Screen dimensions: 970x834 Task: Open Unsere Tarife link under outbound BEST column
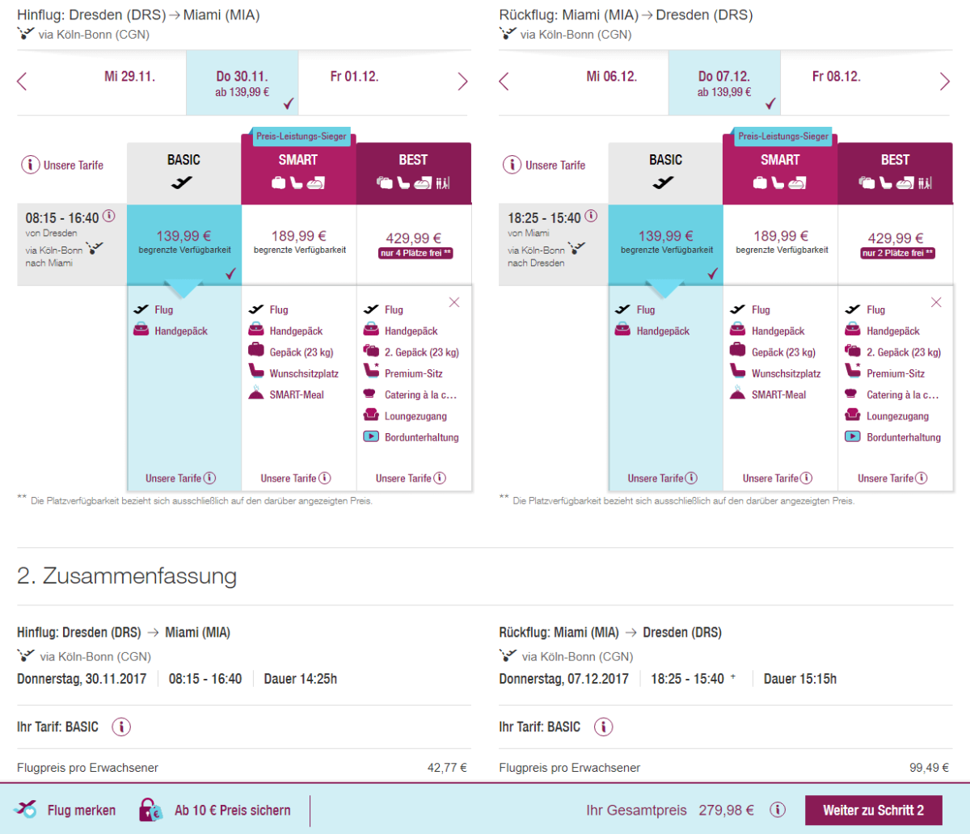click(411, 478)
